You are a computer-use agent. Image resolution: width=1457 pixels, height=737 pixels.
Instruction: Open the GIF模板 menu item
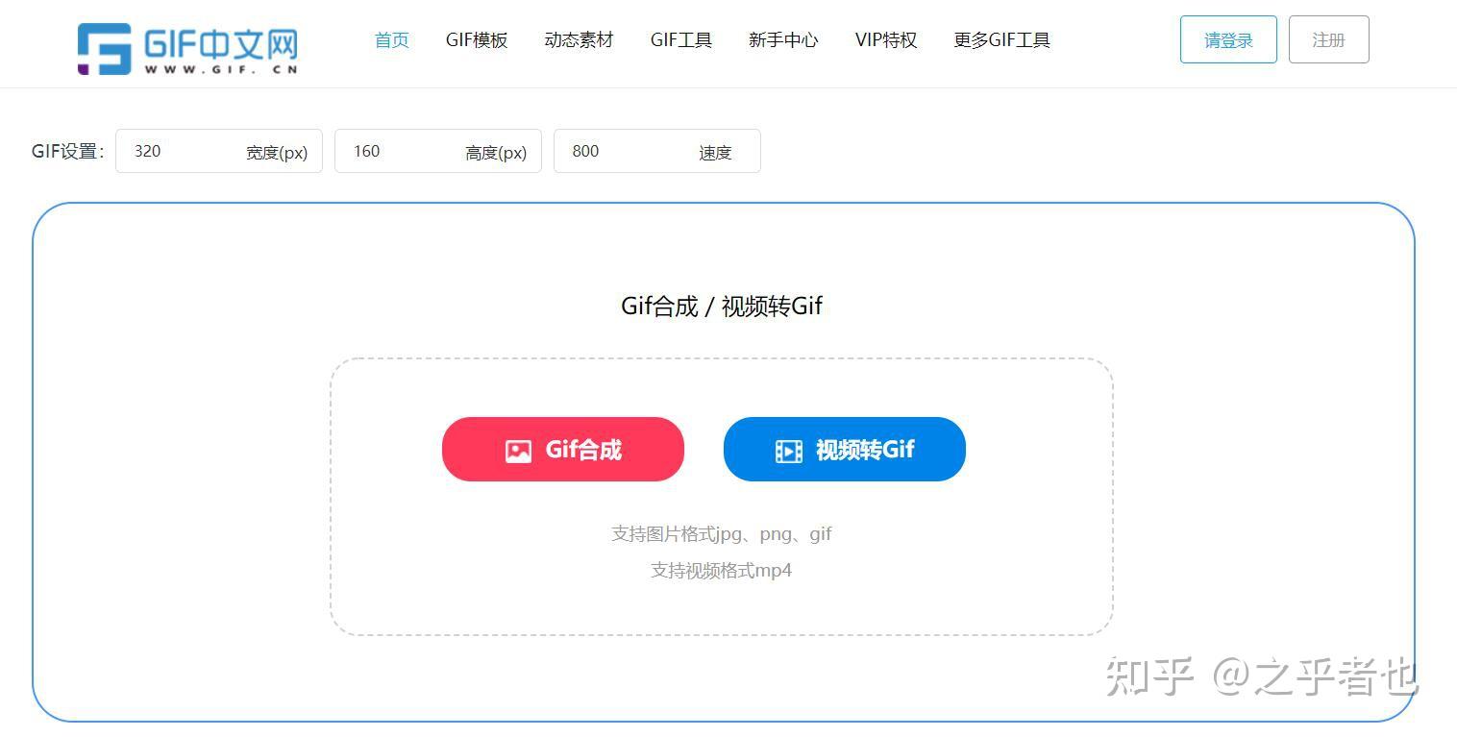pyautogui.click(x=477, y=40)
